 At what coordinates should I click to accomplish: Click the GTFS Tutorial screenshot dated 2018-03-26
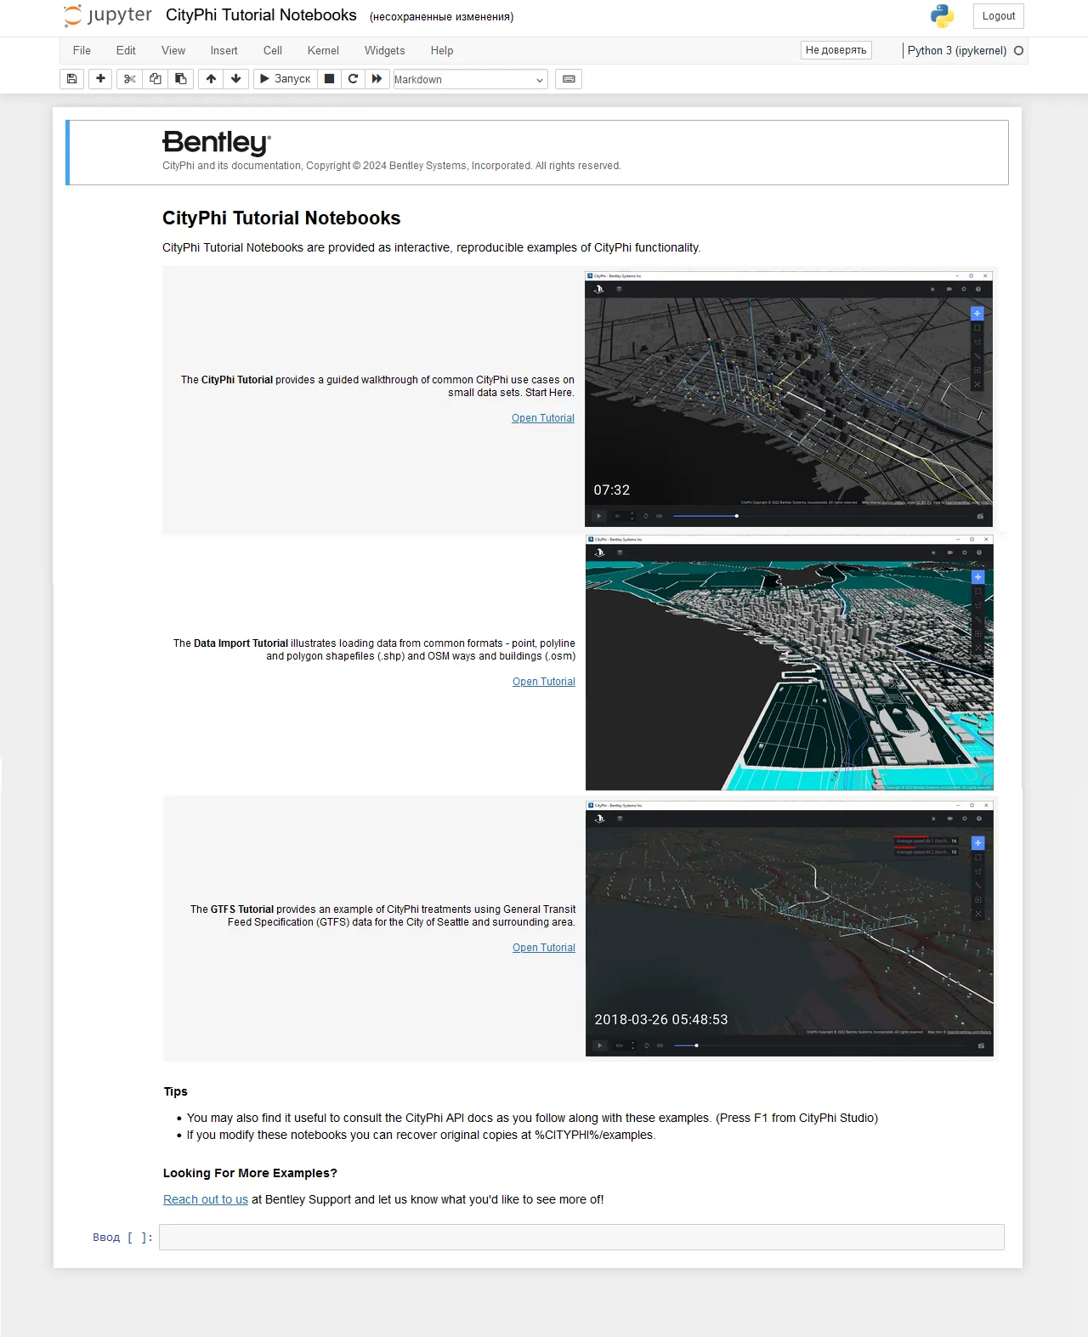click(x=790, y=929)
